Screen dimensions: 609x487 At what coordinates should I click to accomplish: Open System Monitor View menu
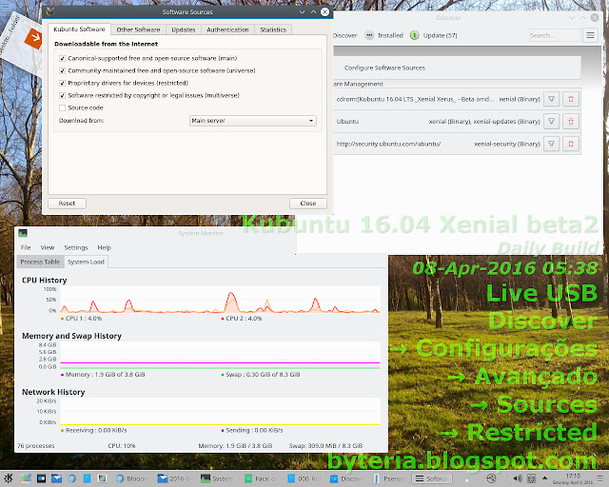click(48, 247)
